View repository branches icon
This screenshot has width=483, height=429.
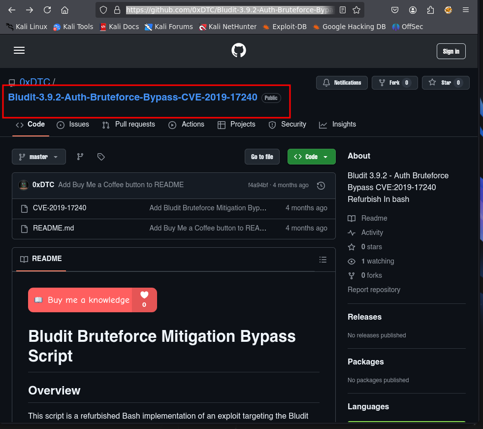(x=80, y=157)
